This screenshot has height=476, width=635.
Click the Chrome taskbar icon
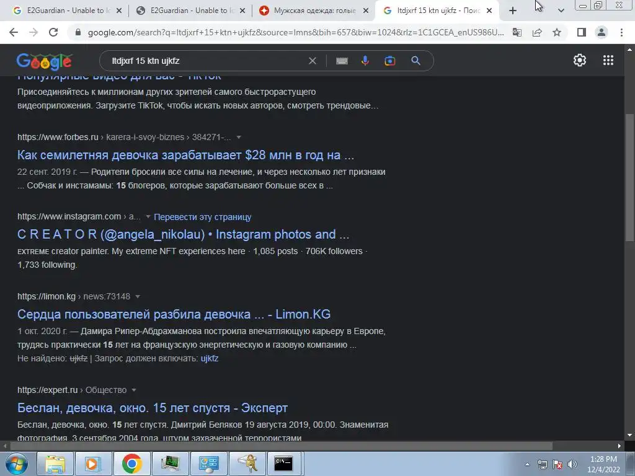pyautogui.click(x=131, y=464)
